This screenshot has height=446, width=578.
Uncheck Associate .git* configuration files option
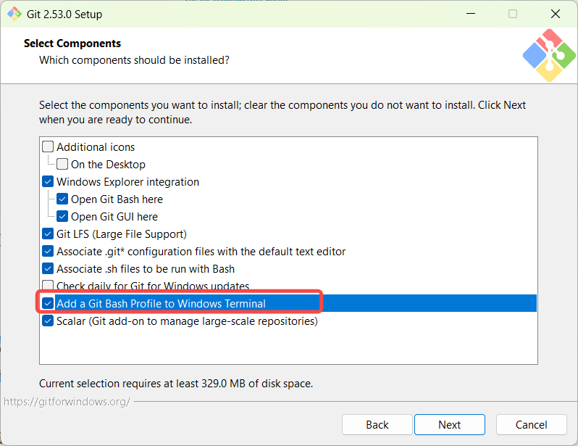point(49,252)
